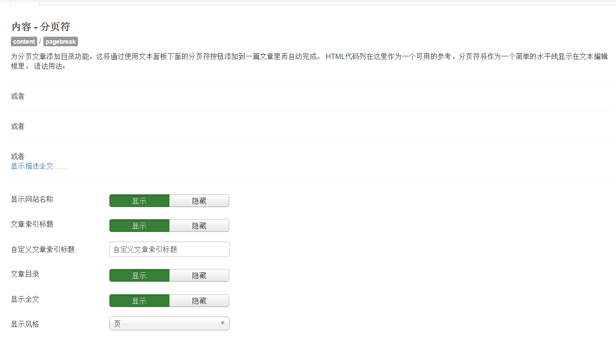The height and width of the screenshot is (341, 616).
Task: Hide the 显示全文 setting
Action: point(199,300)
